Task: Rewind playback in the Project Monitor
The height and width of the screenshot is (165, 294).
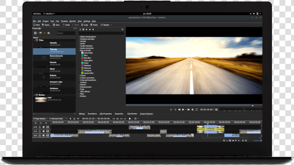Action: [x=180, y=109]
